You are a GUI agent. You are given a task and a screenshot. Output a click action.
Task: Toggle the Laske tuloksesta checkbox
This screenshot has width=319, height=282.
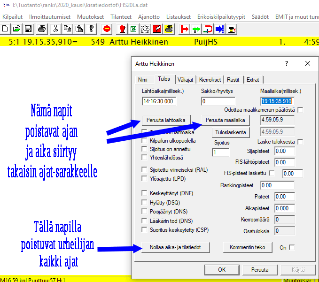pos(300,142)
